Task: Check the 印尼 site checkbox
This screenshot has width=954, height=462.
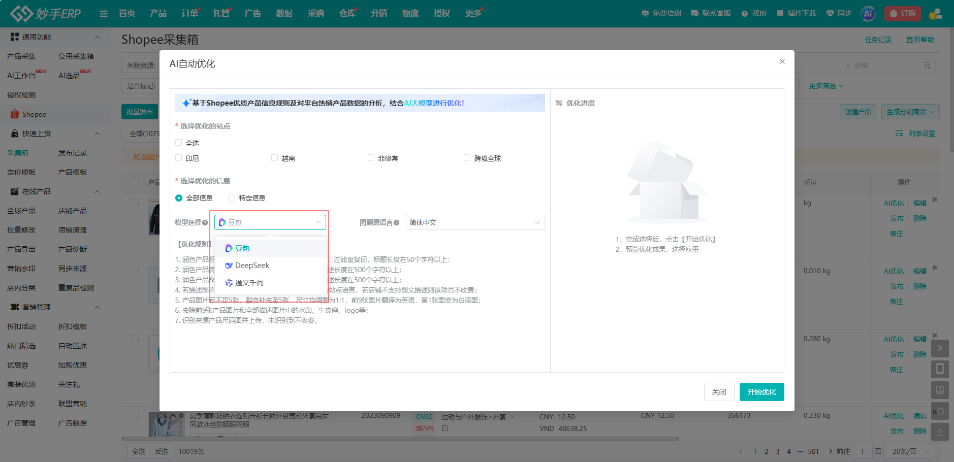Action: pos(179,158)
